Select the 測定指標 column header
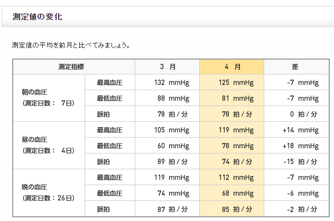Image resolution: width=334 pixels, height=221 pixels. [73, 67]
